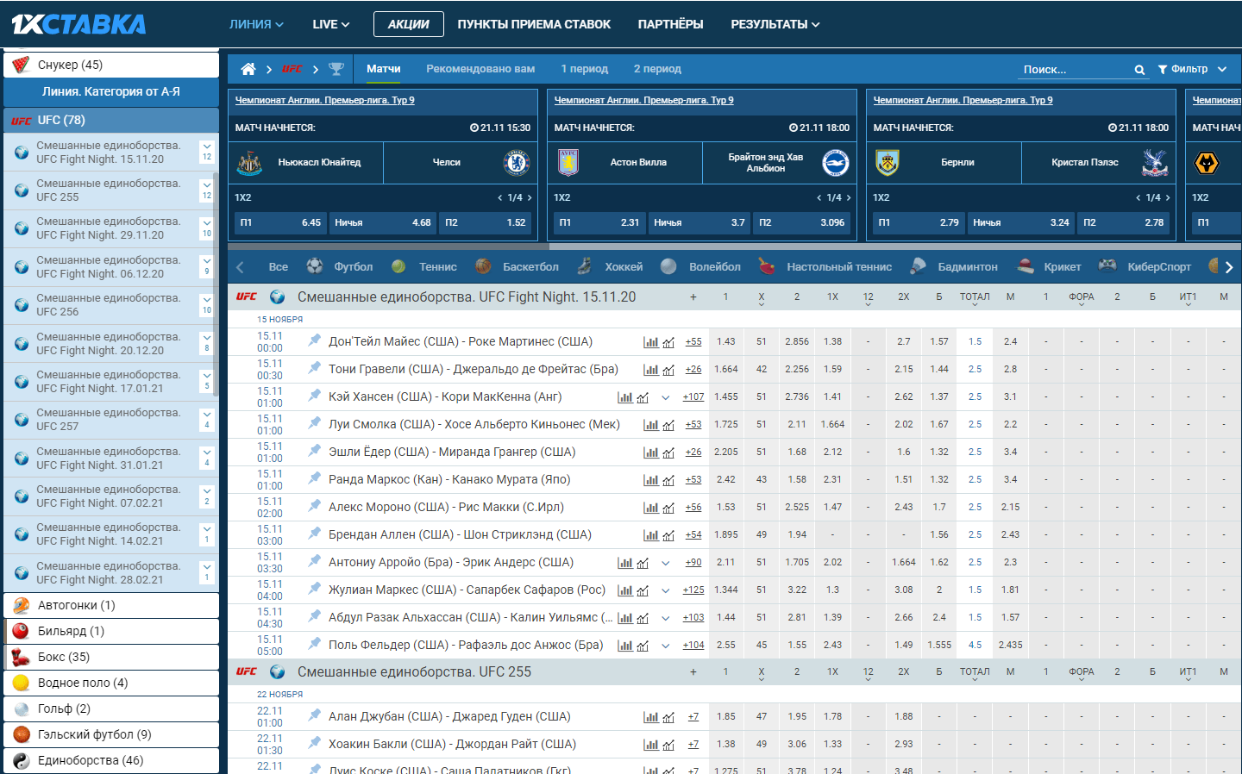Open bar chart statistics for Дон'Тейл Майес fight
1242x774 pixels.
tap(650, 342)
